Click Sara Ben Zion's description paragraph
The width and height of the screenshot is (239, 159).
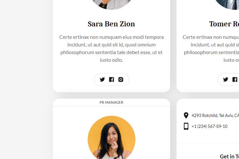[x=112, y=48]
